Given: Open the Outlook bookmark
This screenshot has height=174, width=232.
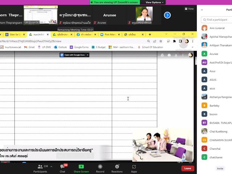Looking at the screenshot, I should (61, 47).
